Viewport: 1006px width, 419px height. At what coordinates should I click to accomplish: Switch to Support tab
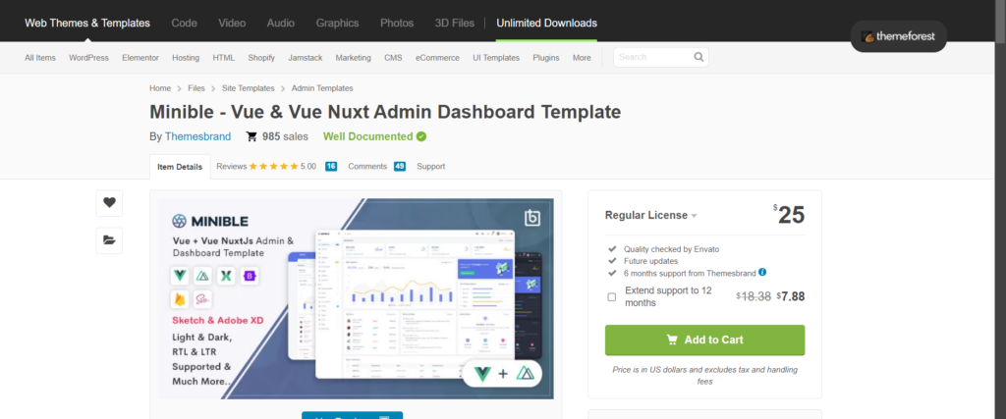point(430,167)
